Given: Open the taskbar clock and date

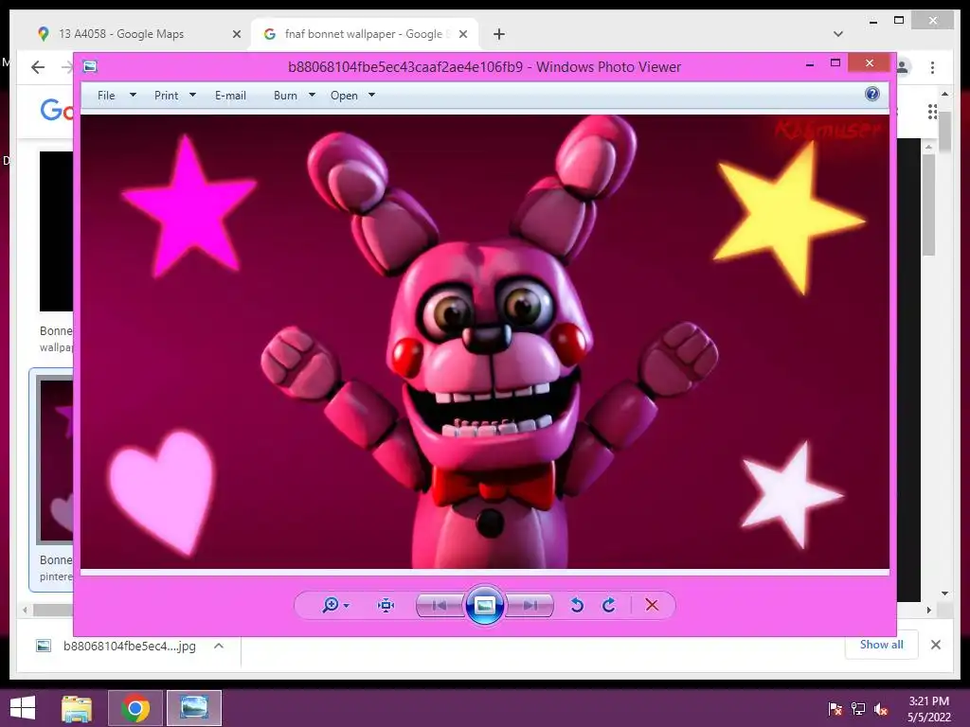Looking at the screenshot, I should 928,709.
